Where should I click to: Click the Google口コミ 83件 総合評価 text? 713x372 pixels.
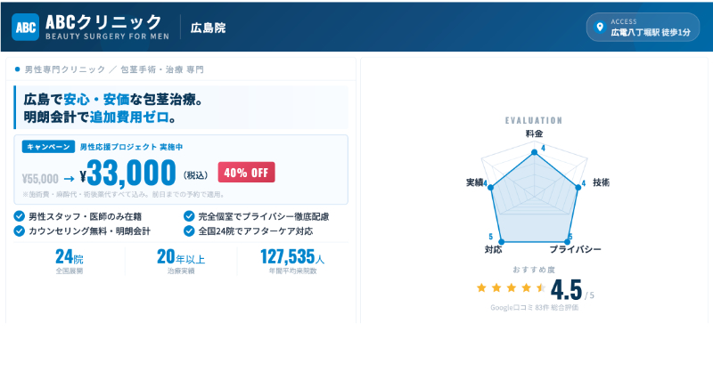(x=534, y=308)
